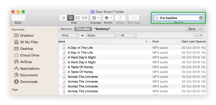The width and height of the screenshot is (216, 105).
Task: Click the Edit Tags toolbar button
Action: coord(134,18)
